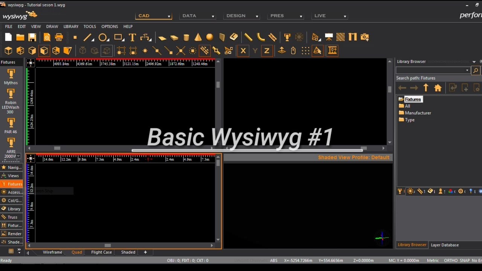The width and height of the screenshot is (482, 271).
Task: Click the projection screen icon
Action: [x=329, y=37]
